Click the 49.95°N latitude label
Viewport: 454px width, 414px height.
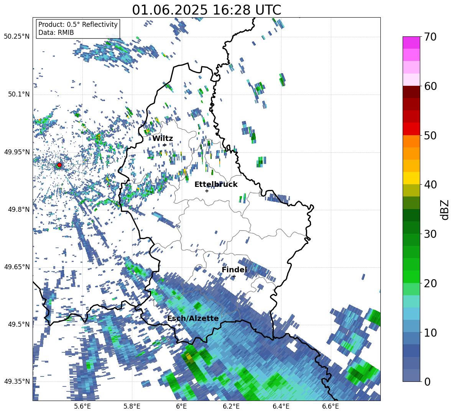[17, 152]
